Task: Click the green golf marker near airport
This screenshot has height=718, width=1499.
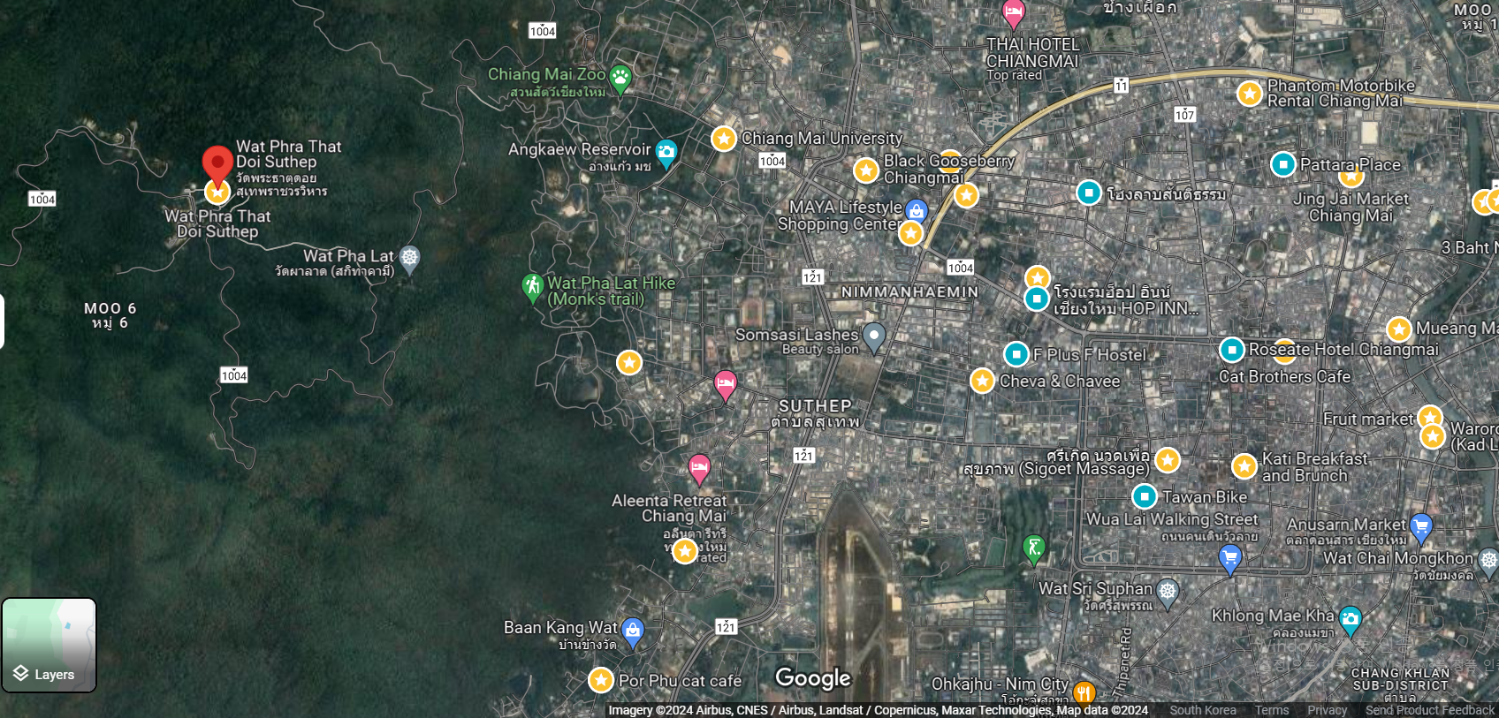Action: (x=1033, y=548)
